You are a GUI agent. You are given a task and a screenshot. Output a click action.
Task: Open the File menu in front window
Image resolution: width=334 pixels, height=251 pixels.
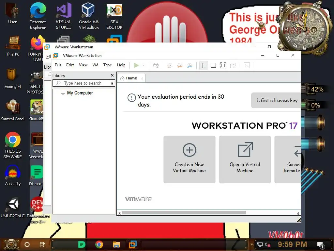[x=58, y=65]
